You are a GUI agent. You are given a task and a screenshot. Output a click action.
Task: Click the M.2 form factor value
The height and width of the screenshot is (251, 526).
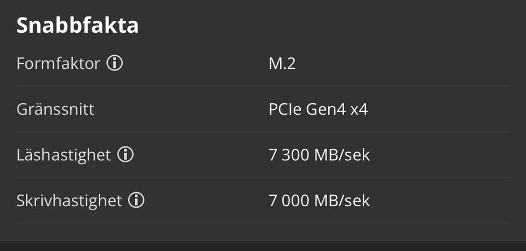[282, 63]
